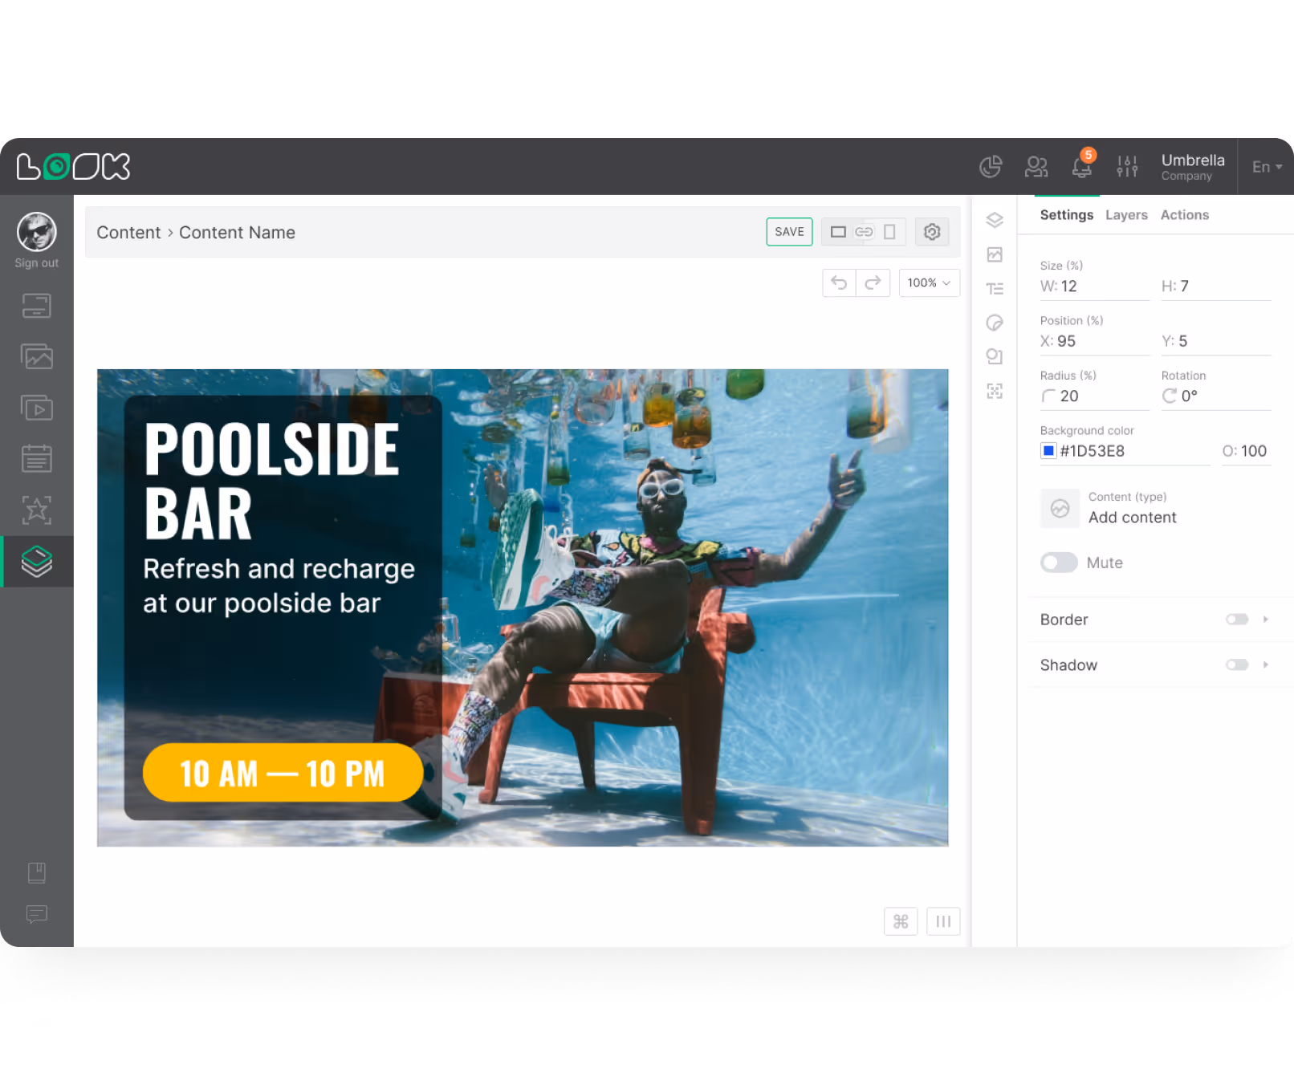The width and height of the screenshot is (1294, 1085).
Task: Select the Sticker tool
Action: [x=995, y=323]
